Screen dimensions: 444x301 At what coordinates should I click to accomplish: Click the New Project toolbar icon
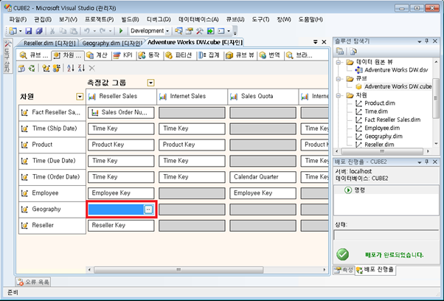[13, 30]
